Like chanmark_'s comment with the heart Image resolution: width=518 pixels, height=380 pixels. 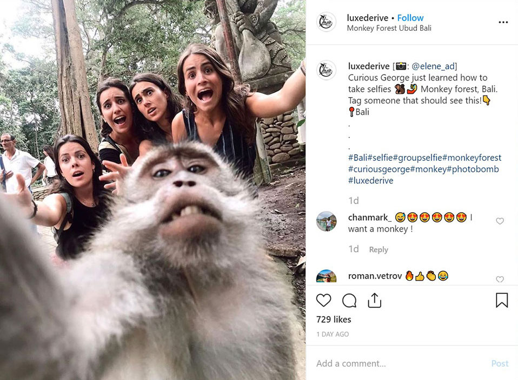click(x=500, y=220)
